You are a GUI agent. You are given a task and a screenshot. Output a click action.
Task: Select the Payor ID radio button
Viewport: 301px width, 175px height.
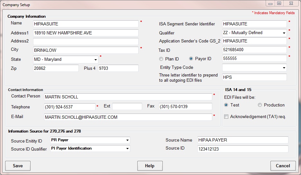[191, 59]
